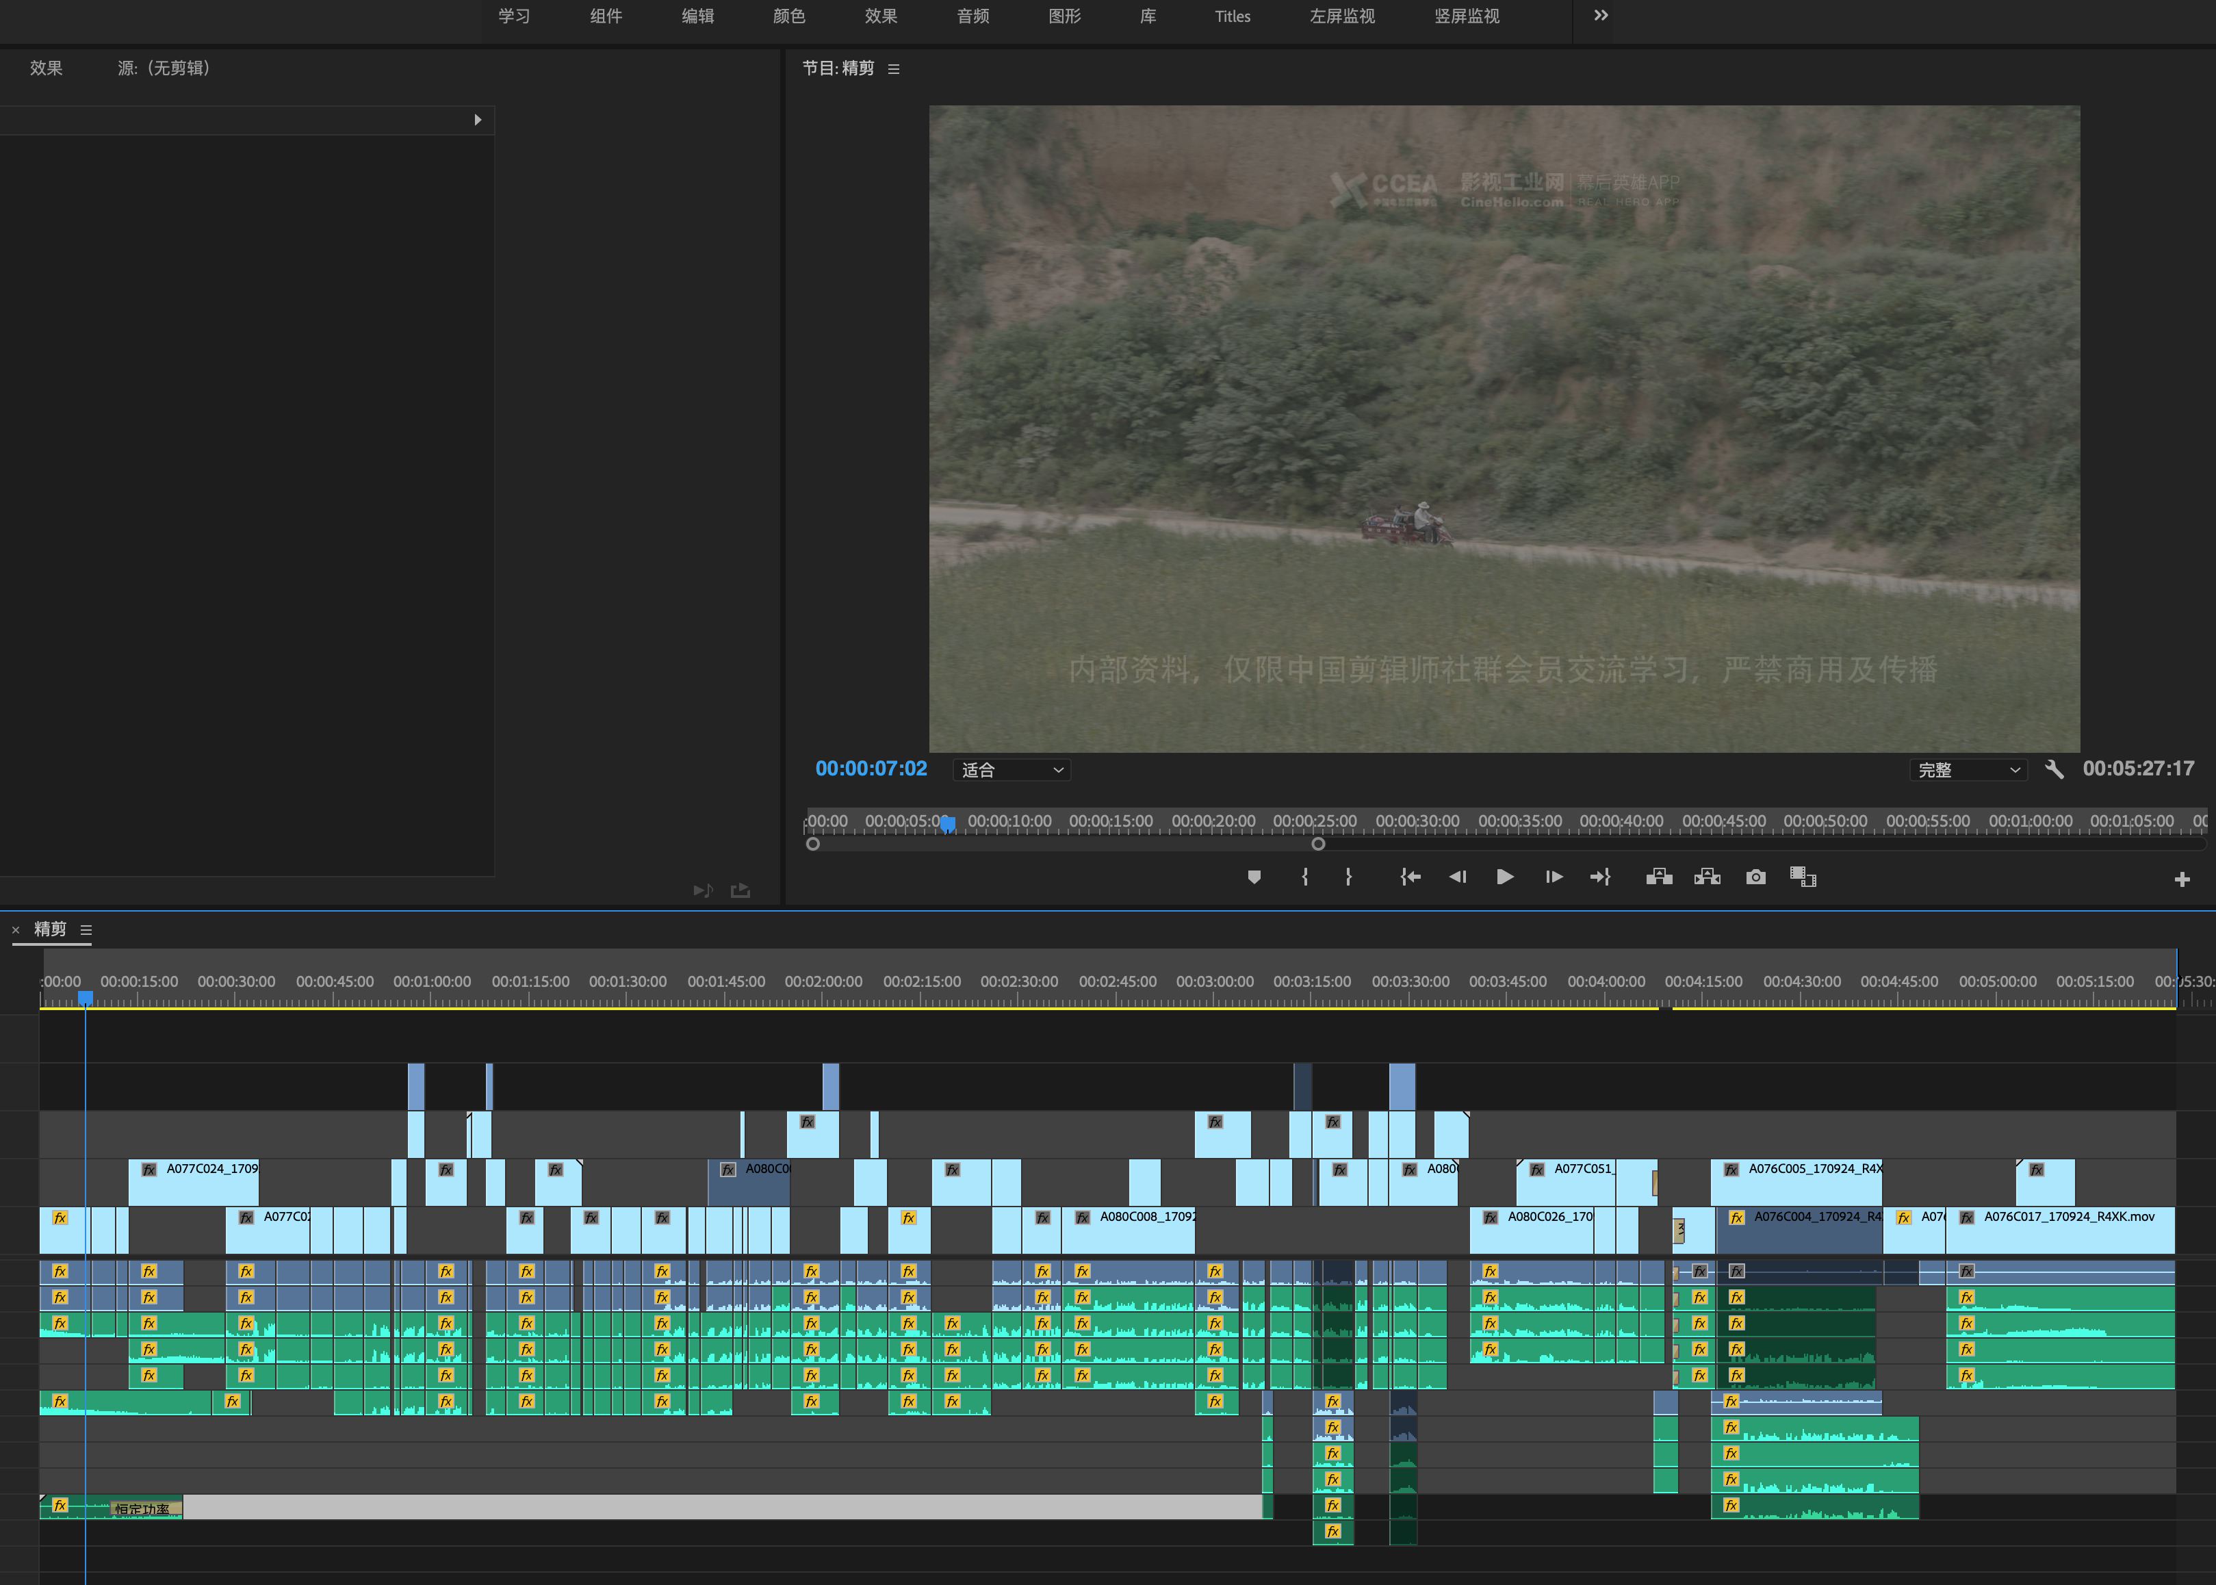Open the 效果 panel tab
This screenshot has height=1585, width=2216.
tap(46, 67)
